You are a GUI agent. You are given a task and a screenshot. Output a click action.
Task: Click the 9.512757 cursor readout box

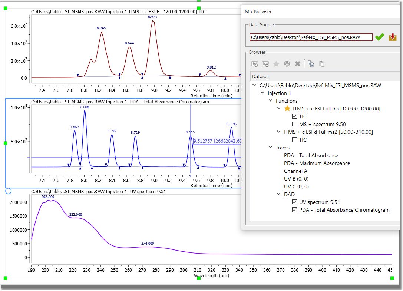pyautogui.click(x=217, y=141)
